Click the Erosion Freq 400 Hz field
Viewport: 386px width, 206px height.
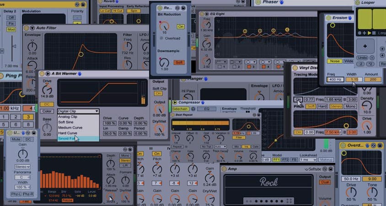pyautogui.click(x=335, y=80)
